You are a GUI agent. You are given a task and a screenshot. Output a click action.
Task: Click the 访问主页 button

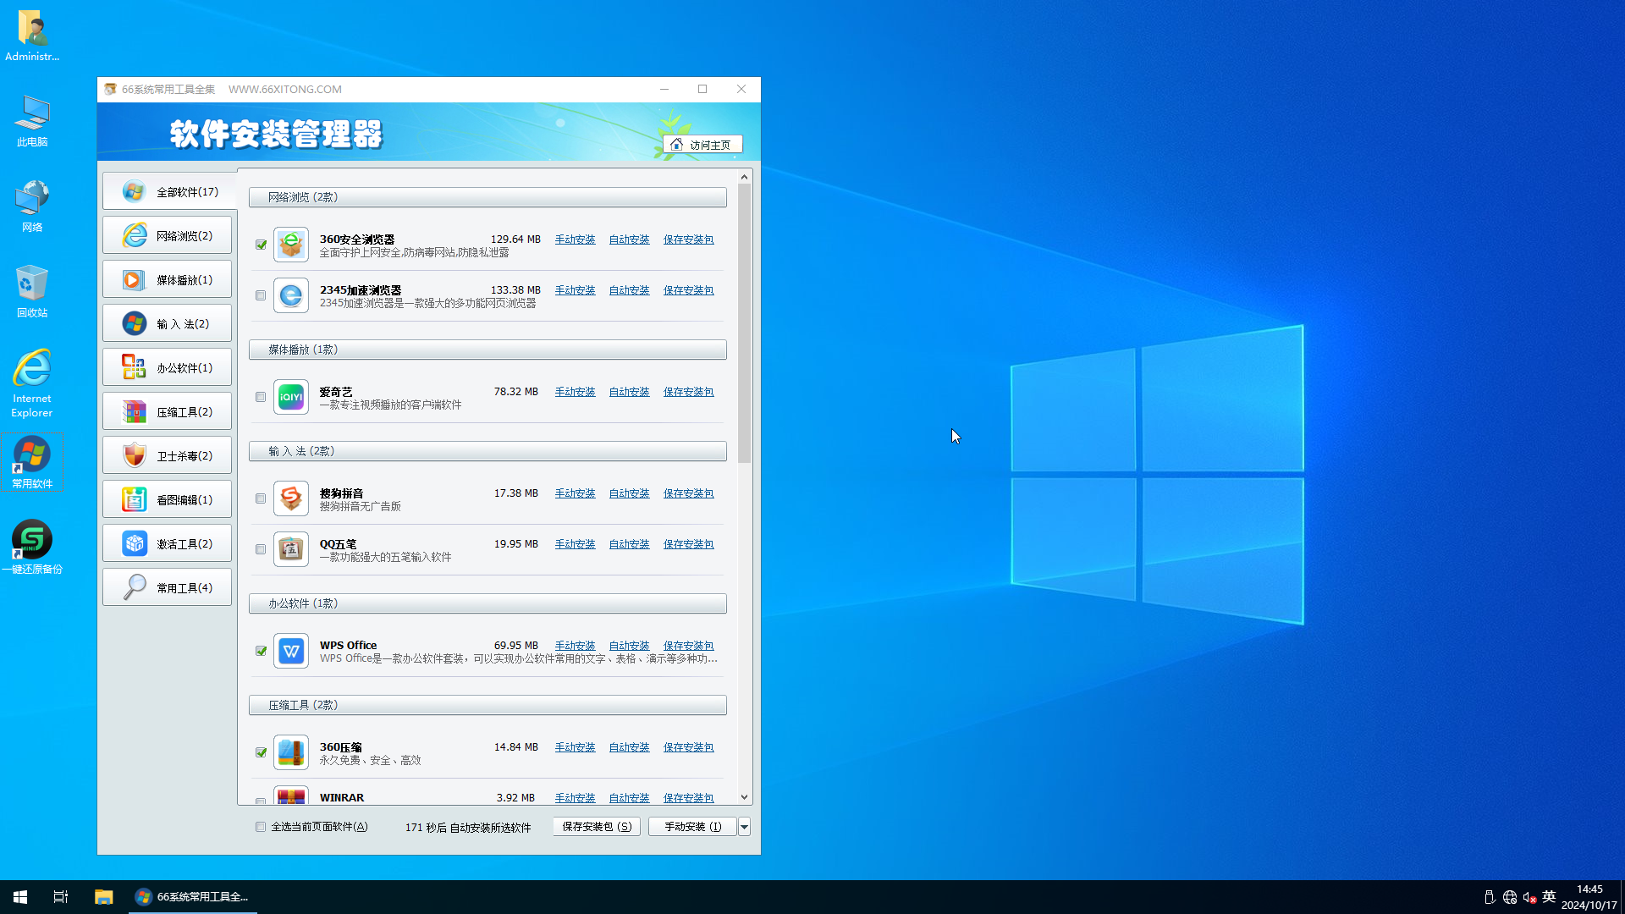click(x=702, y=145)
